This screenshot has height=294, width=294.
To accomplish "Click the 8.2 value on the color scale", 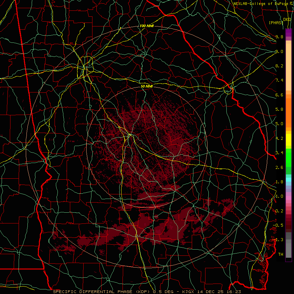I will pyautogui.click(x=279, y=66).
